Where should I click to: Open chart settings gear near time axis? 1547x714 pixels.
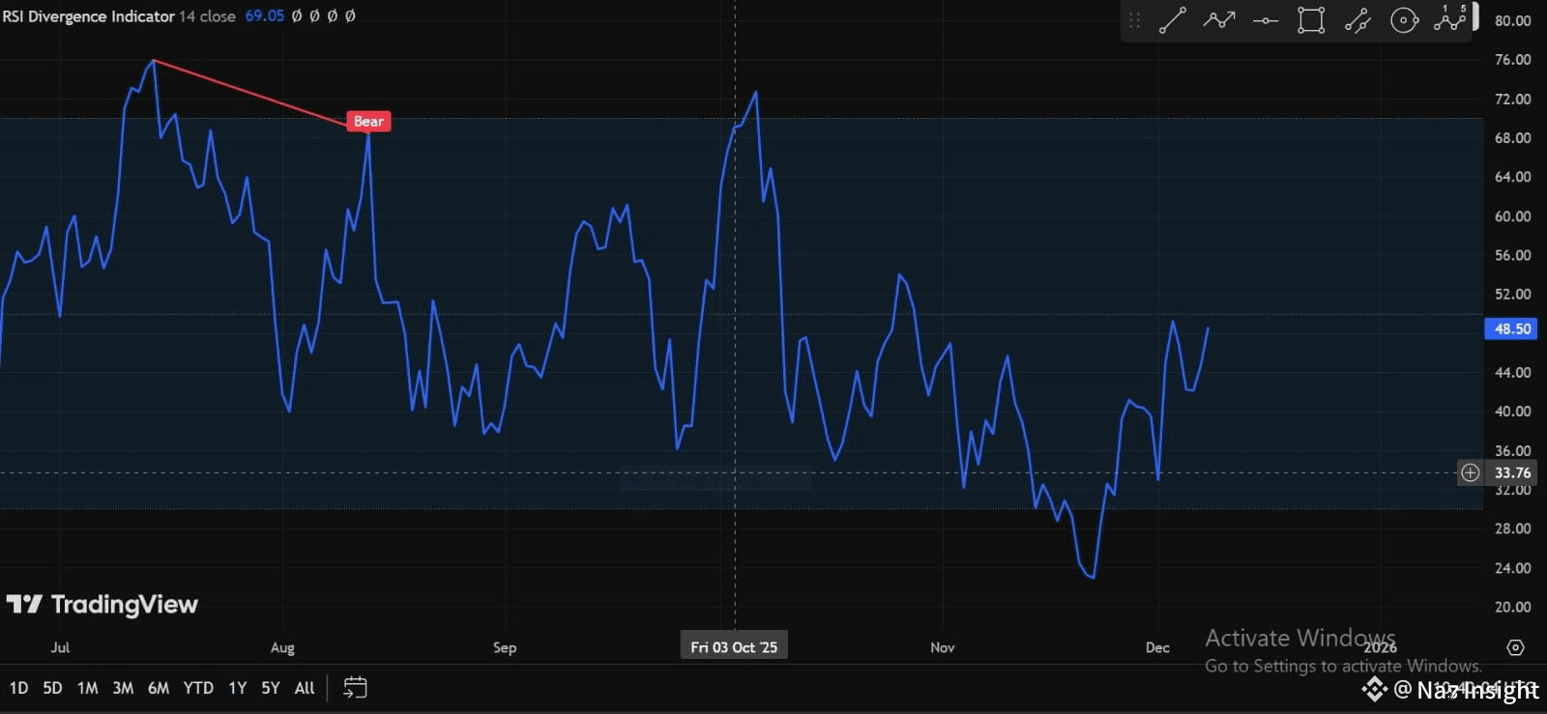1515,647
